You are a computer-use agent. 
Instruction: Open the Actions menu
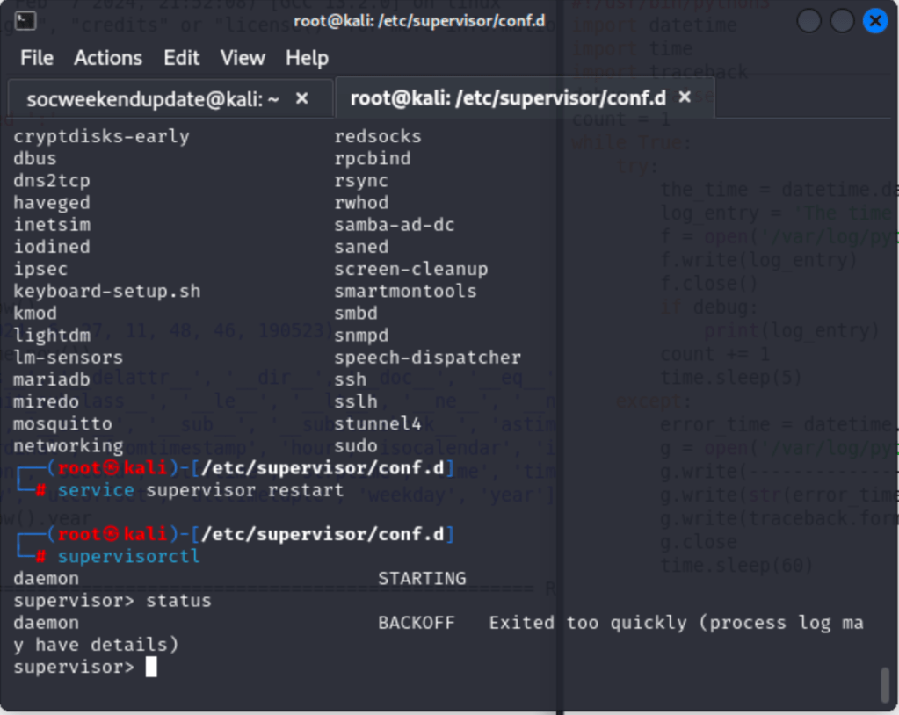point(108,58)
